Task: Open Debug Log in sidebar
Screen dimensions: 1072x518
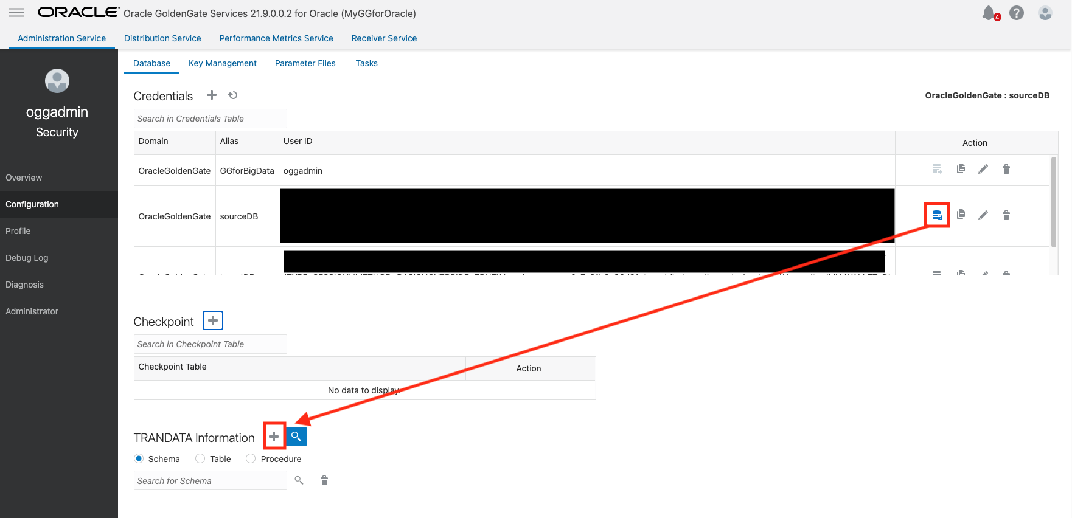Action: (x=59, y=258)
